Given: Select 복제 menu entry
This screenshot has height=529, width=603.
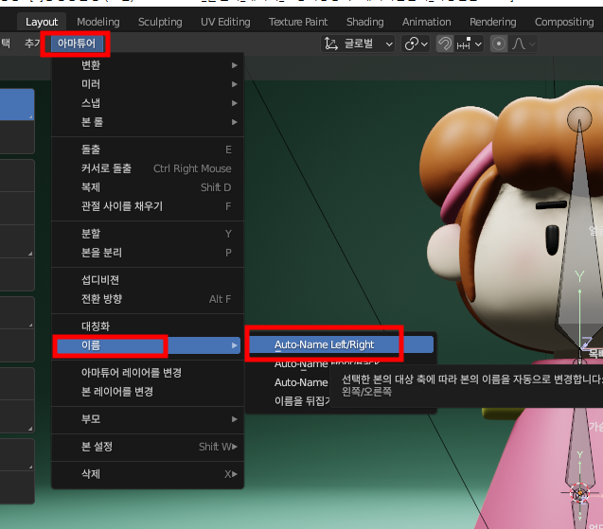Looking at the screenshot, I should pyautogui.click(x=148, y=187).
